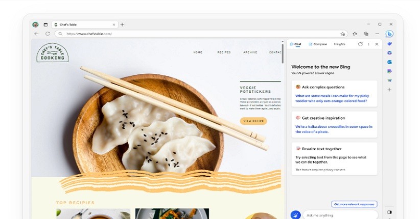
Task: Switch to the Compose tab
Action: (x=318, y=44)
